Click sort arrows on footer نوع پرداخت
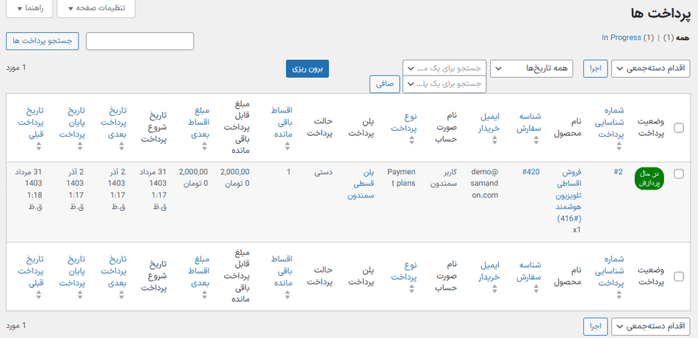Screen dimensions: 698x338 click(x=411, y=289)
